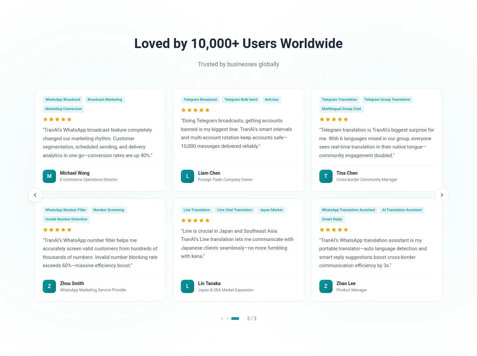Advance to the next testimonials slide
Viewport: 477px width, 356px height.
(x=442, y=195)
